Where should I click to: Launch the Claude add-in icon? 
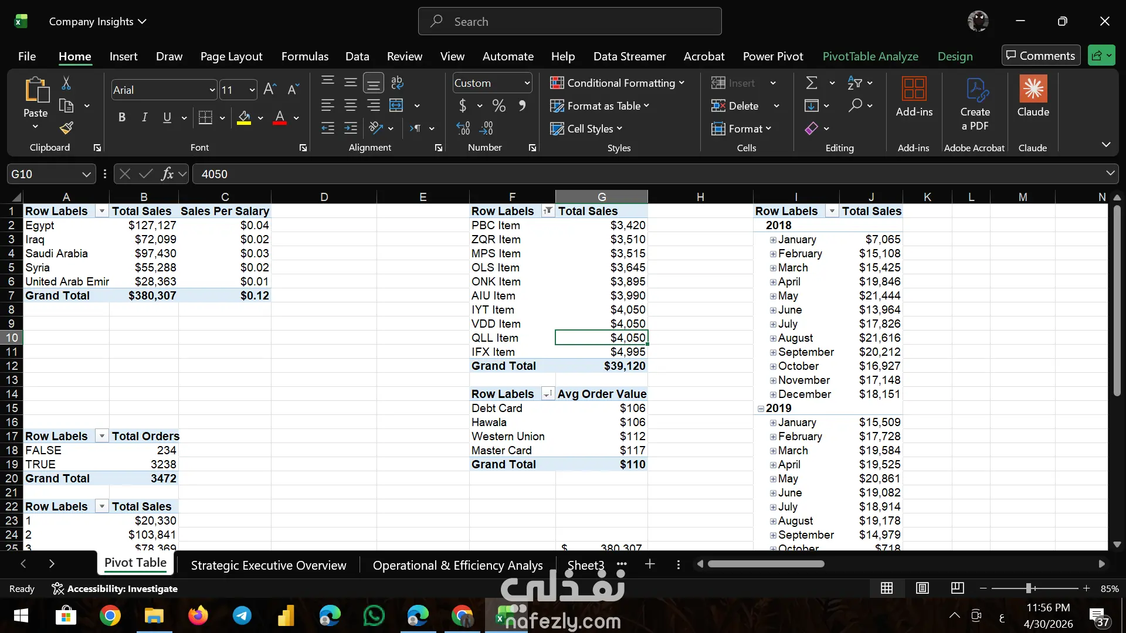point(1033,89)
